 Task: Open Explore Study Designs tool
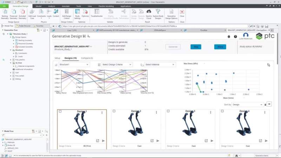[158, 14]
